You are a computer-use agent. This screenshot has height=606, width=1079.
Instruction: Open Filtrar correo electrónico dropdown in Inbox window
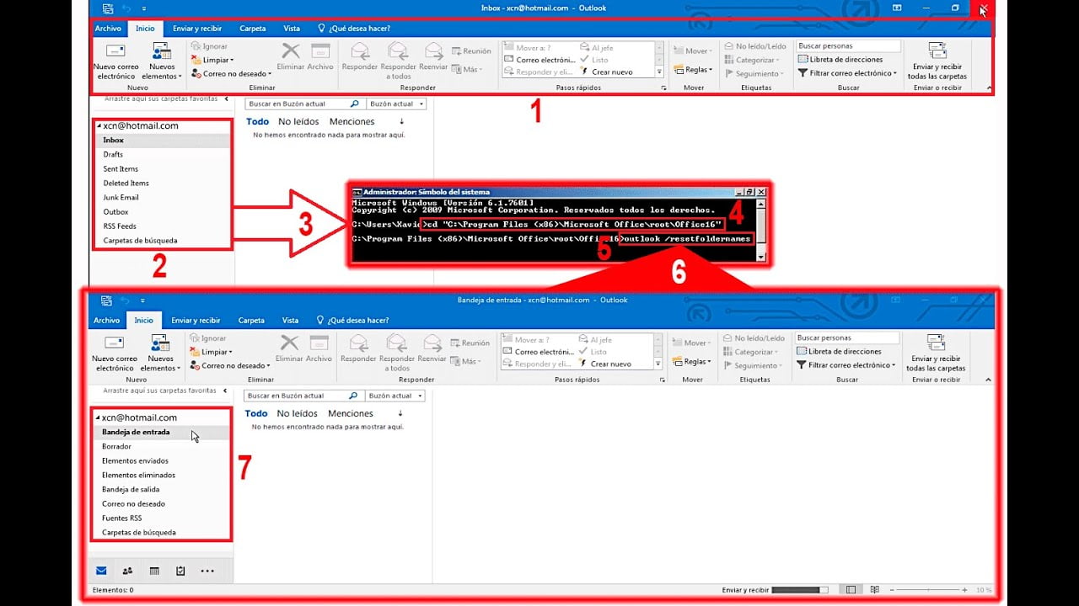[847, 73]
